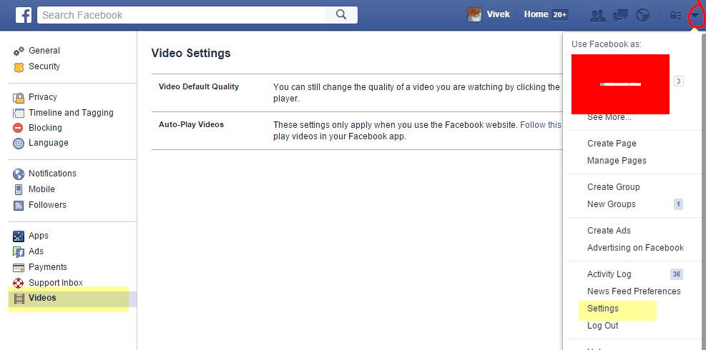This screenshot has height=350, width=706.
Task: Click the Home link in the top bar
Action: [x=536, y=14]
